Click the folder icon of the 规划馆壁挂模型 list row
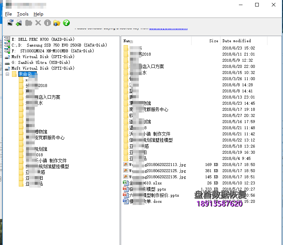This screenshot has width=283, height=245. click(126, 140)
